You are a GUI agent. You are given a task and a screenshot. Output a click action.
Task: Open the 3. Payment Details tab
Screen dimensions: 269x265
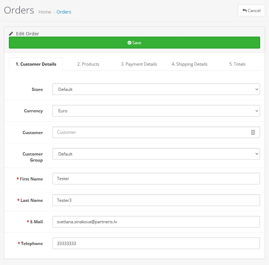click(139, 64)
